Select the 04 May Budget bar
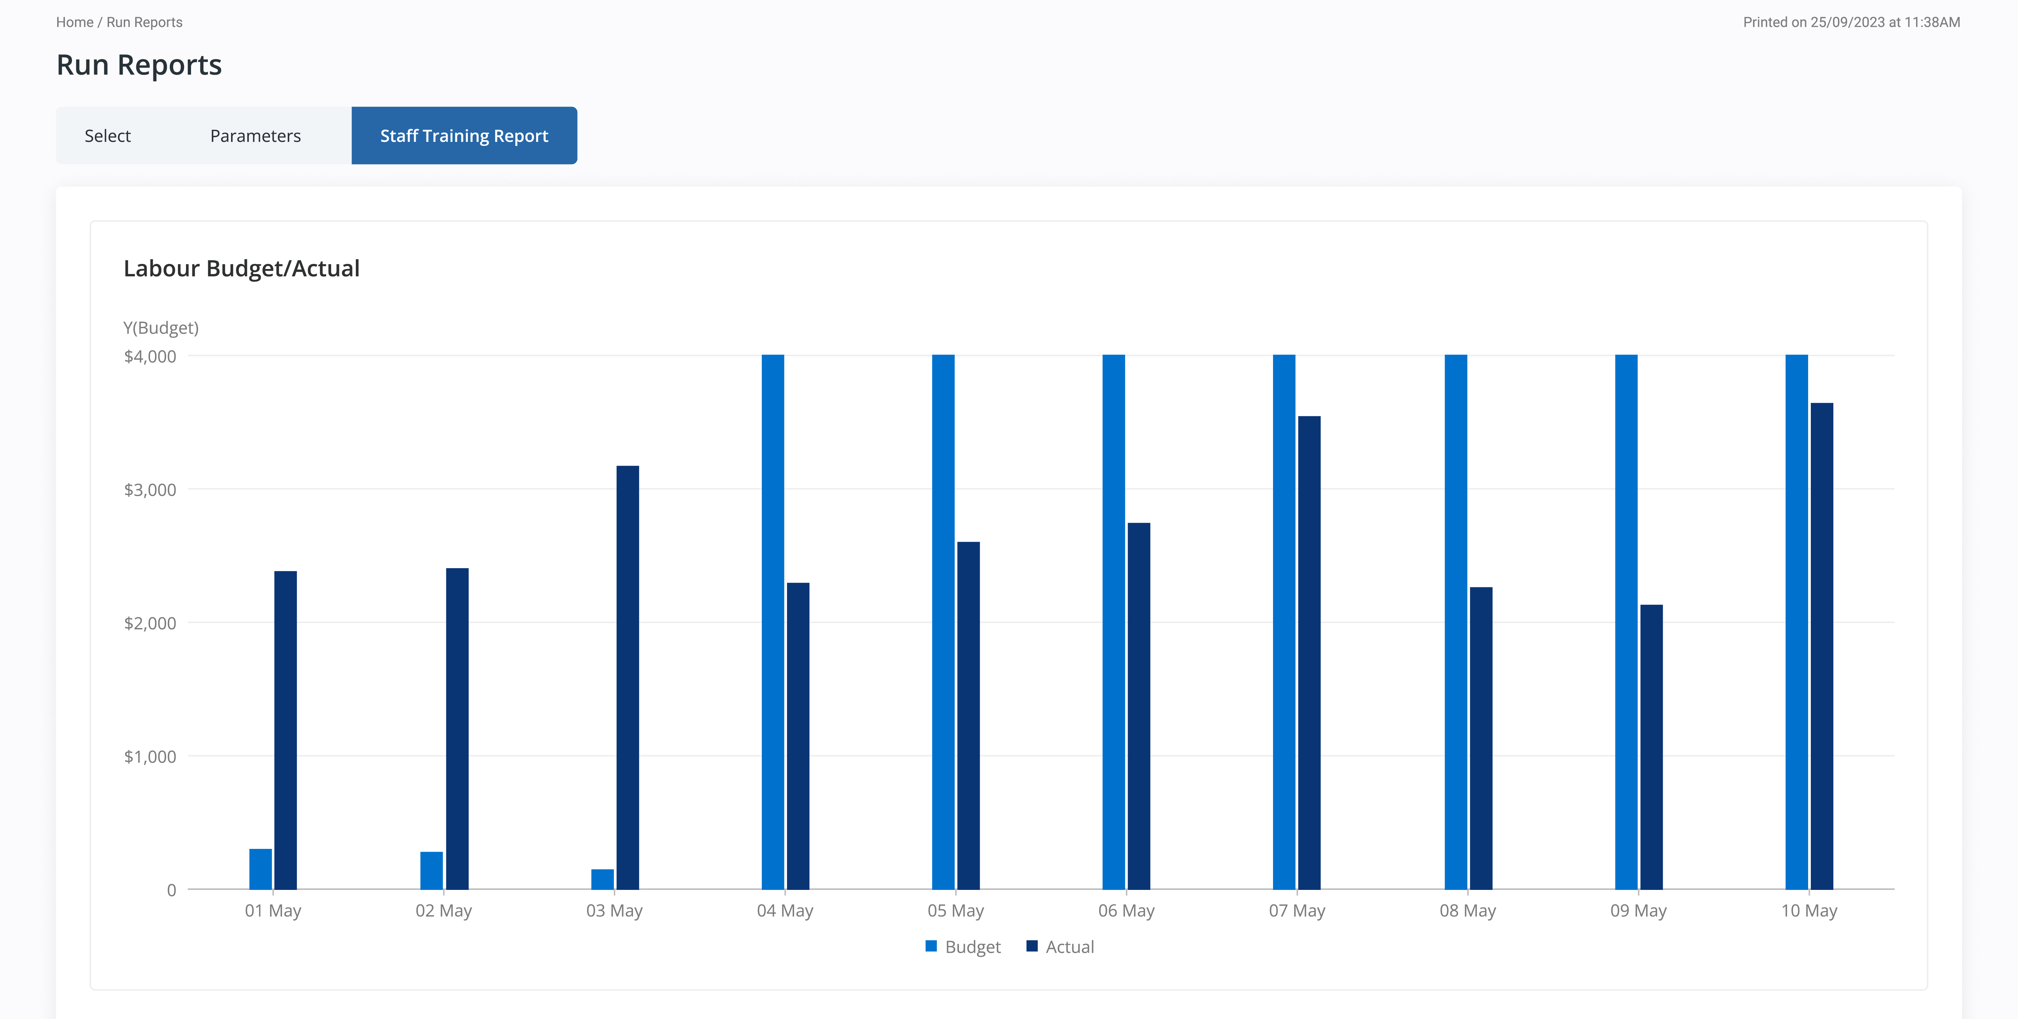The width and height of the screenshot is (2018, 1019). tap(773, 622)
